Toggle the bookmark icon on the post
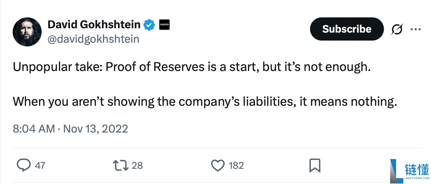The height and width of the screenshot is (184, 431). [x=315, y=166]
